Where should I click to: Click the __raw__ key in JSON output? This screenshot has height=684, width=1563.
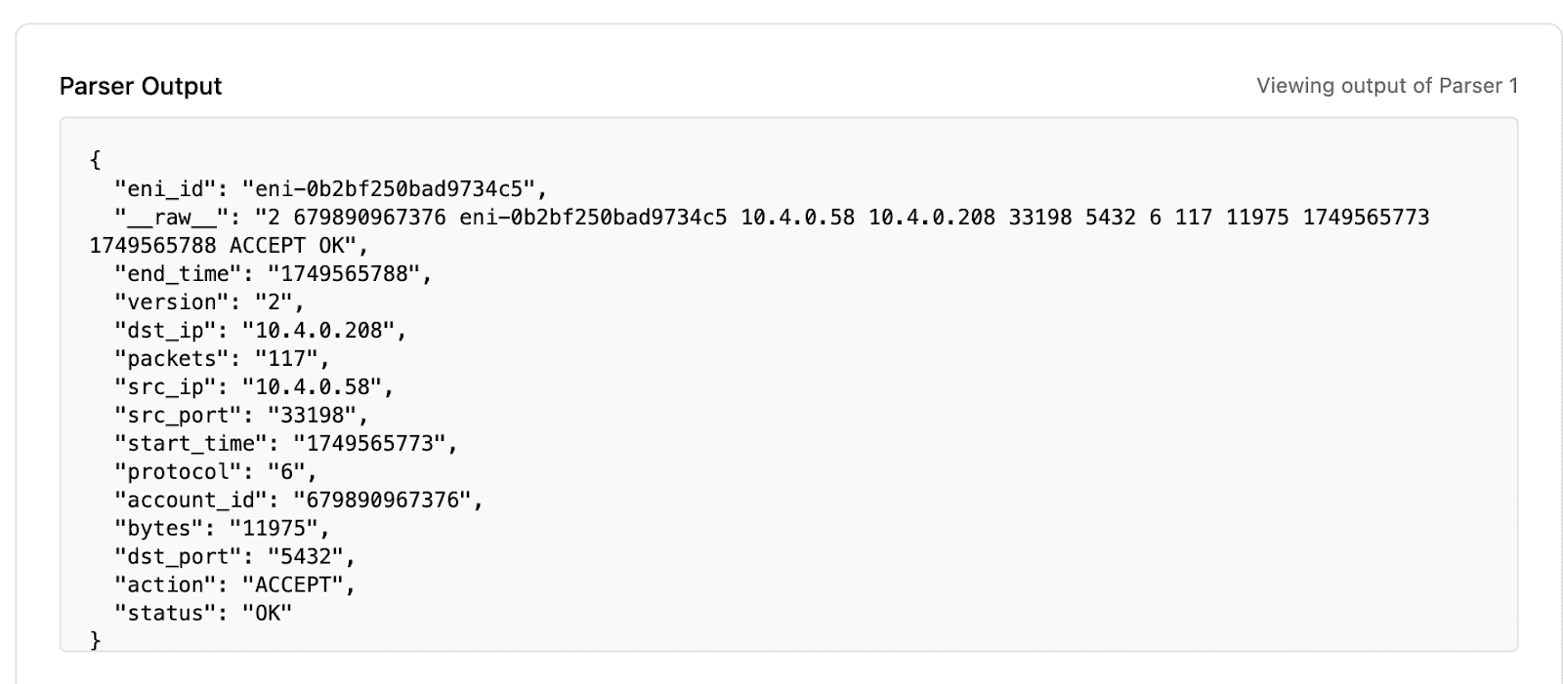172,217
